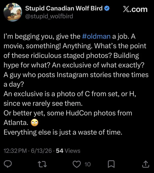The image size is (154, 173).
Task: Click the word HudCon in the tweet
Action: (79, 113)
